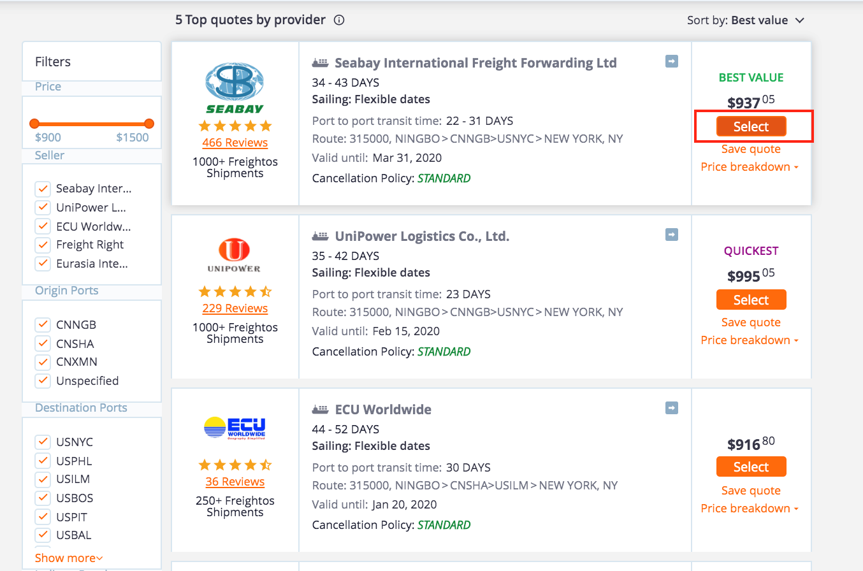Click the Valid until Mar 31, 2020 text

click(x=377, y=158)
